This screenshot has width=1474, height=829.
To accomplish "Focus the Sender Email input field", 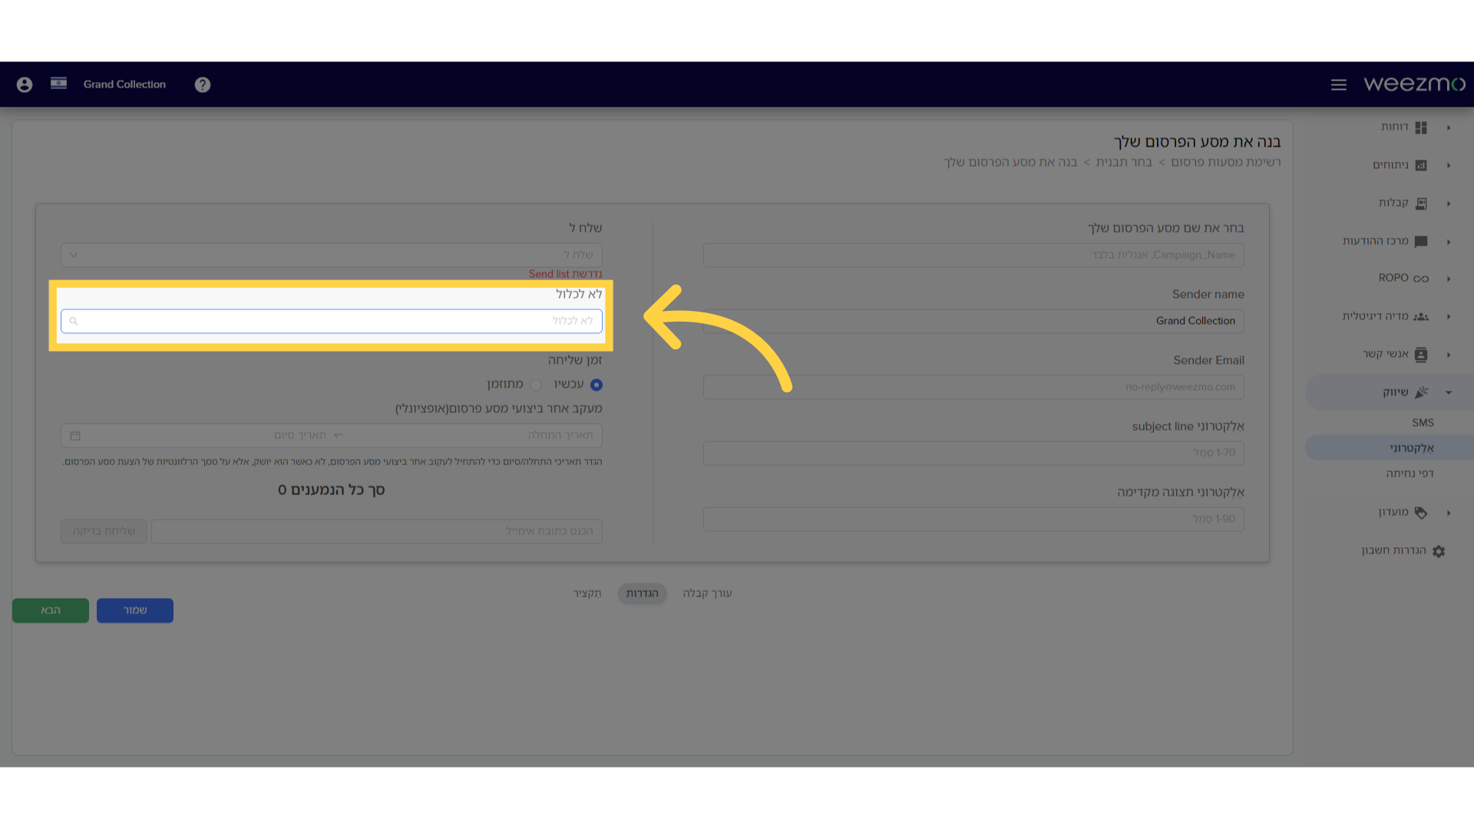I will click(973, 387).
